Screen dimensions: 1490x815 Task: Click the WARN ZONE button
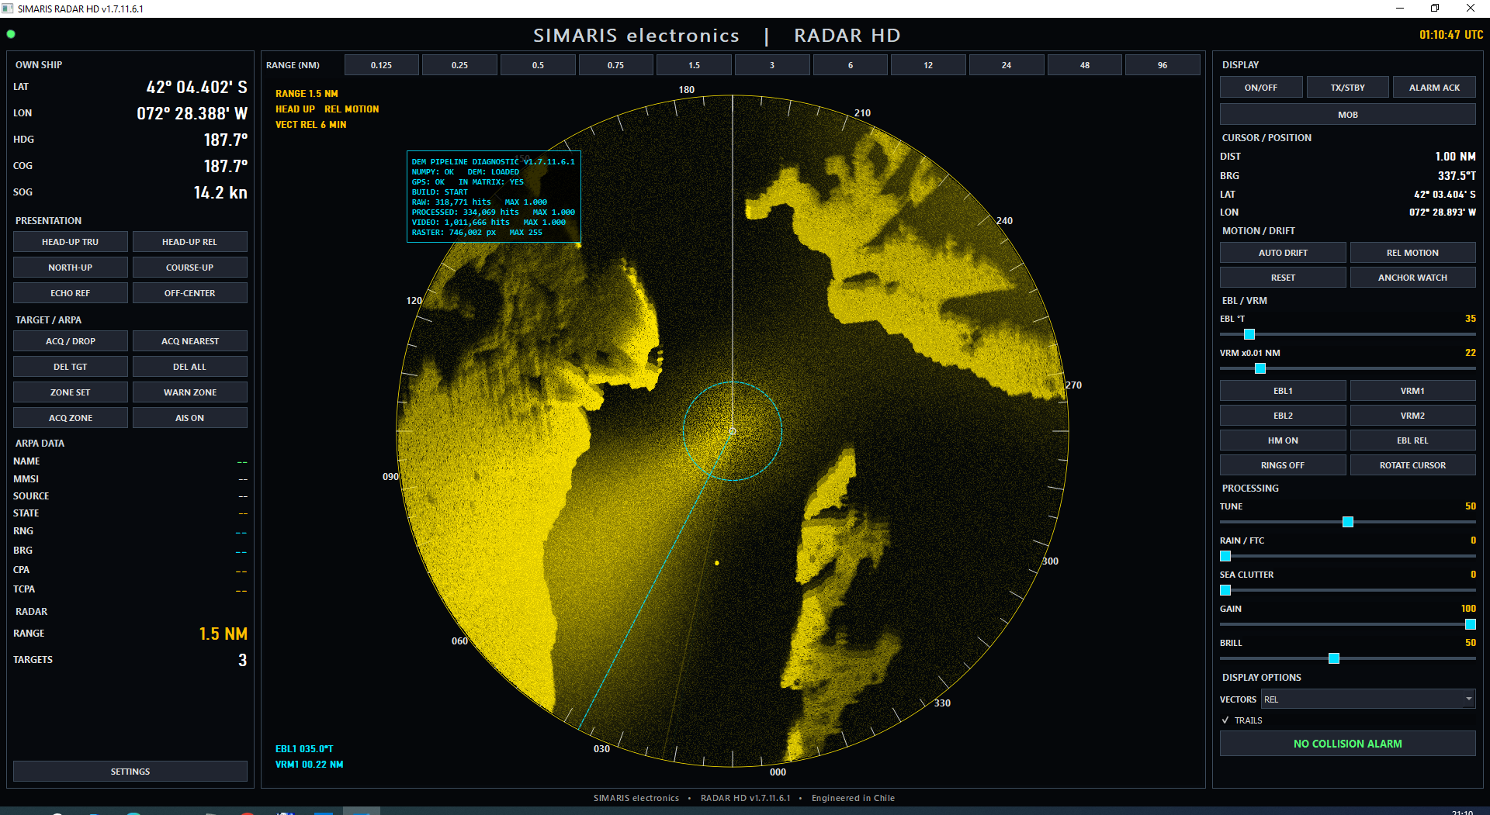[x=189, y=392]
